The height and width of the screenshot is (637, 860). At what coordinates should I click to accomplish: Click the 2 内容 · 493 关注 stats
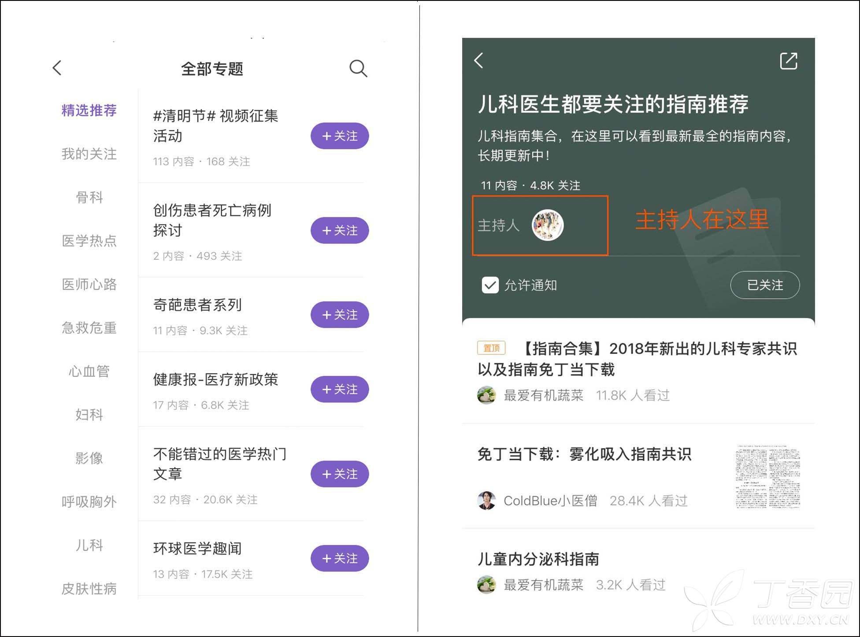[197, 256]
